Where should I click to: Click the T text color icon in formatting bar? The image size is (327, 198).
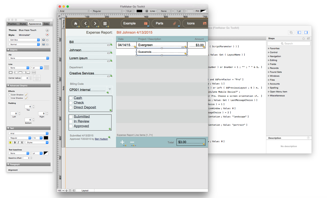[147, 11]
